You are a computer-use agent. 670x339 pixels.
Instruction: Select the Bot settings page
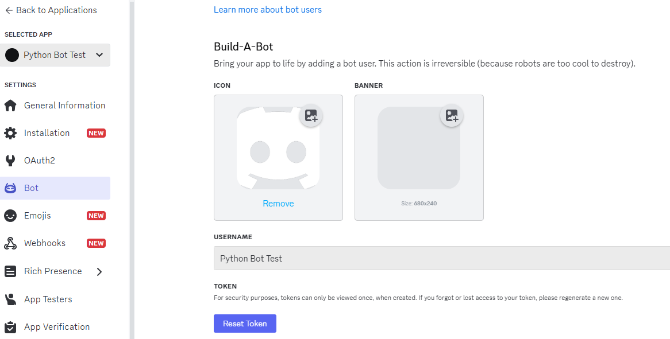[55, 188]
